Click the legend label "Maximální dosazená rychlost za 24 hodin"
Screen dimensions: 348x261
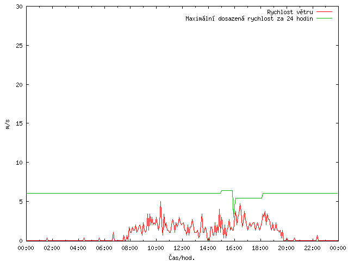click(x=249, y=18)
